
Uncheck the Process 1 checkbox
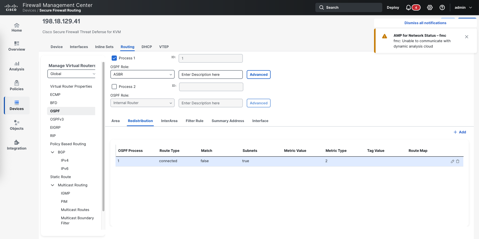point(114,58)
